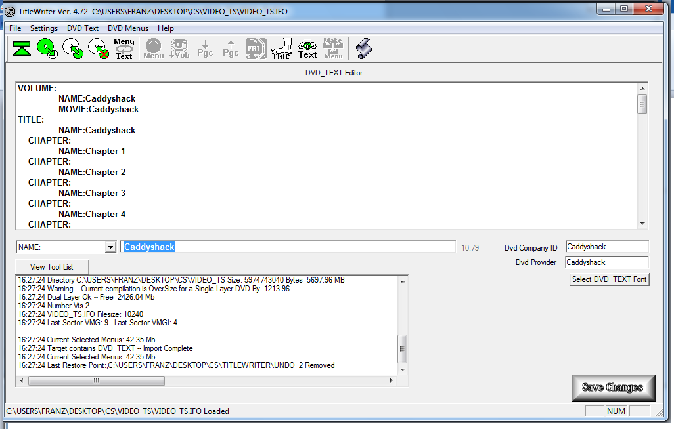Viewport: 674px width, 429px height.
Task: Click the Last Restore Point log line
Action: [176, 365]
